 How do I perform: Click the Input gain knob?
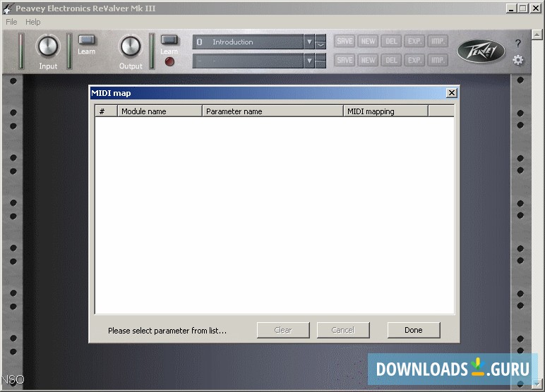[x=48, y=47]
